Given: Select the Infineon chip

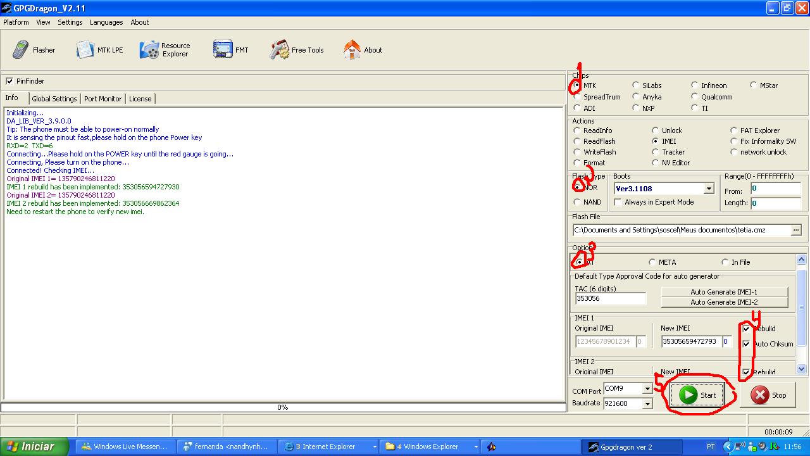Looking at the screenshot, I should point(694,85).
